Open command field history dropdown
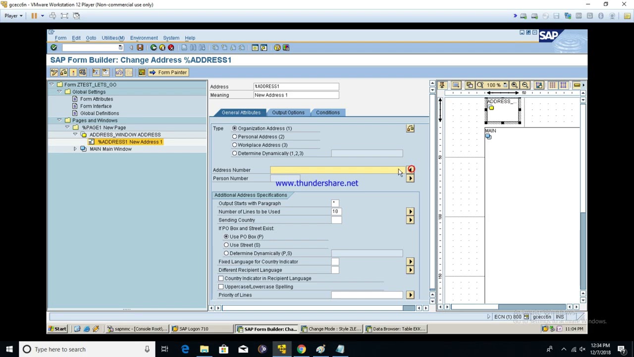Viewport: 634px width, 357px height. point(120,48)
